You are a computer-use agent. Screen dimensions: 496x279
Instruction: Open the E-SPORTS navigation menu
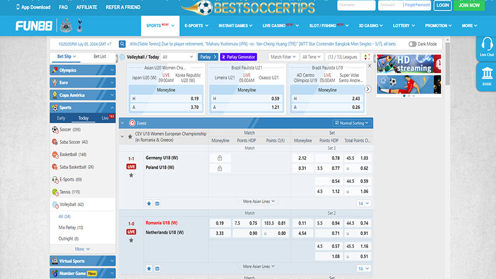pyautogui.click(x=197, y=25)
